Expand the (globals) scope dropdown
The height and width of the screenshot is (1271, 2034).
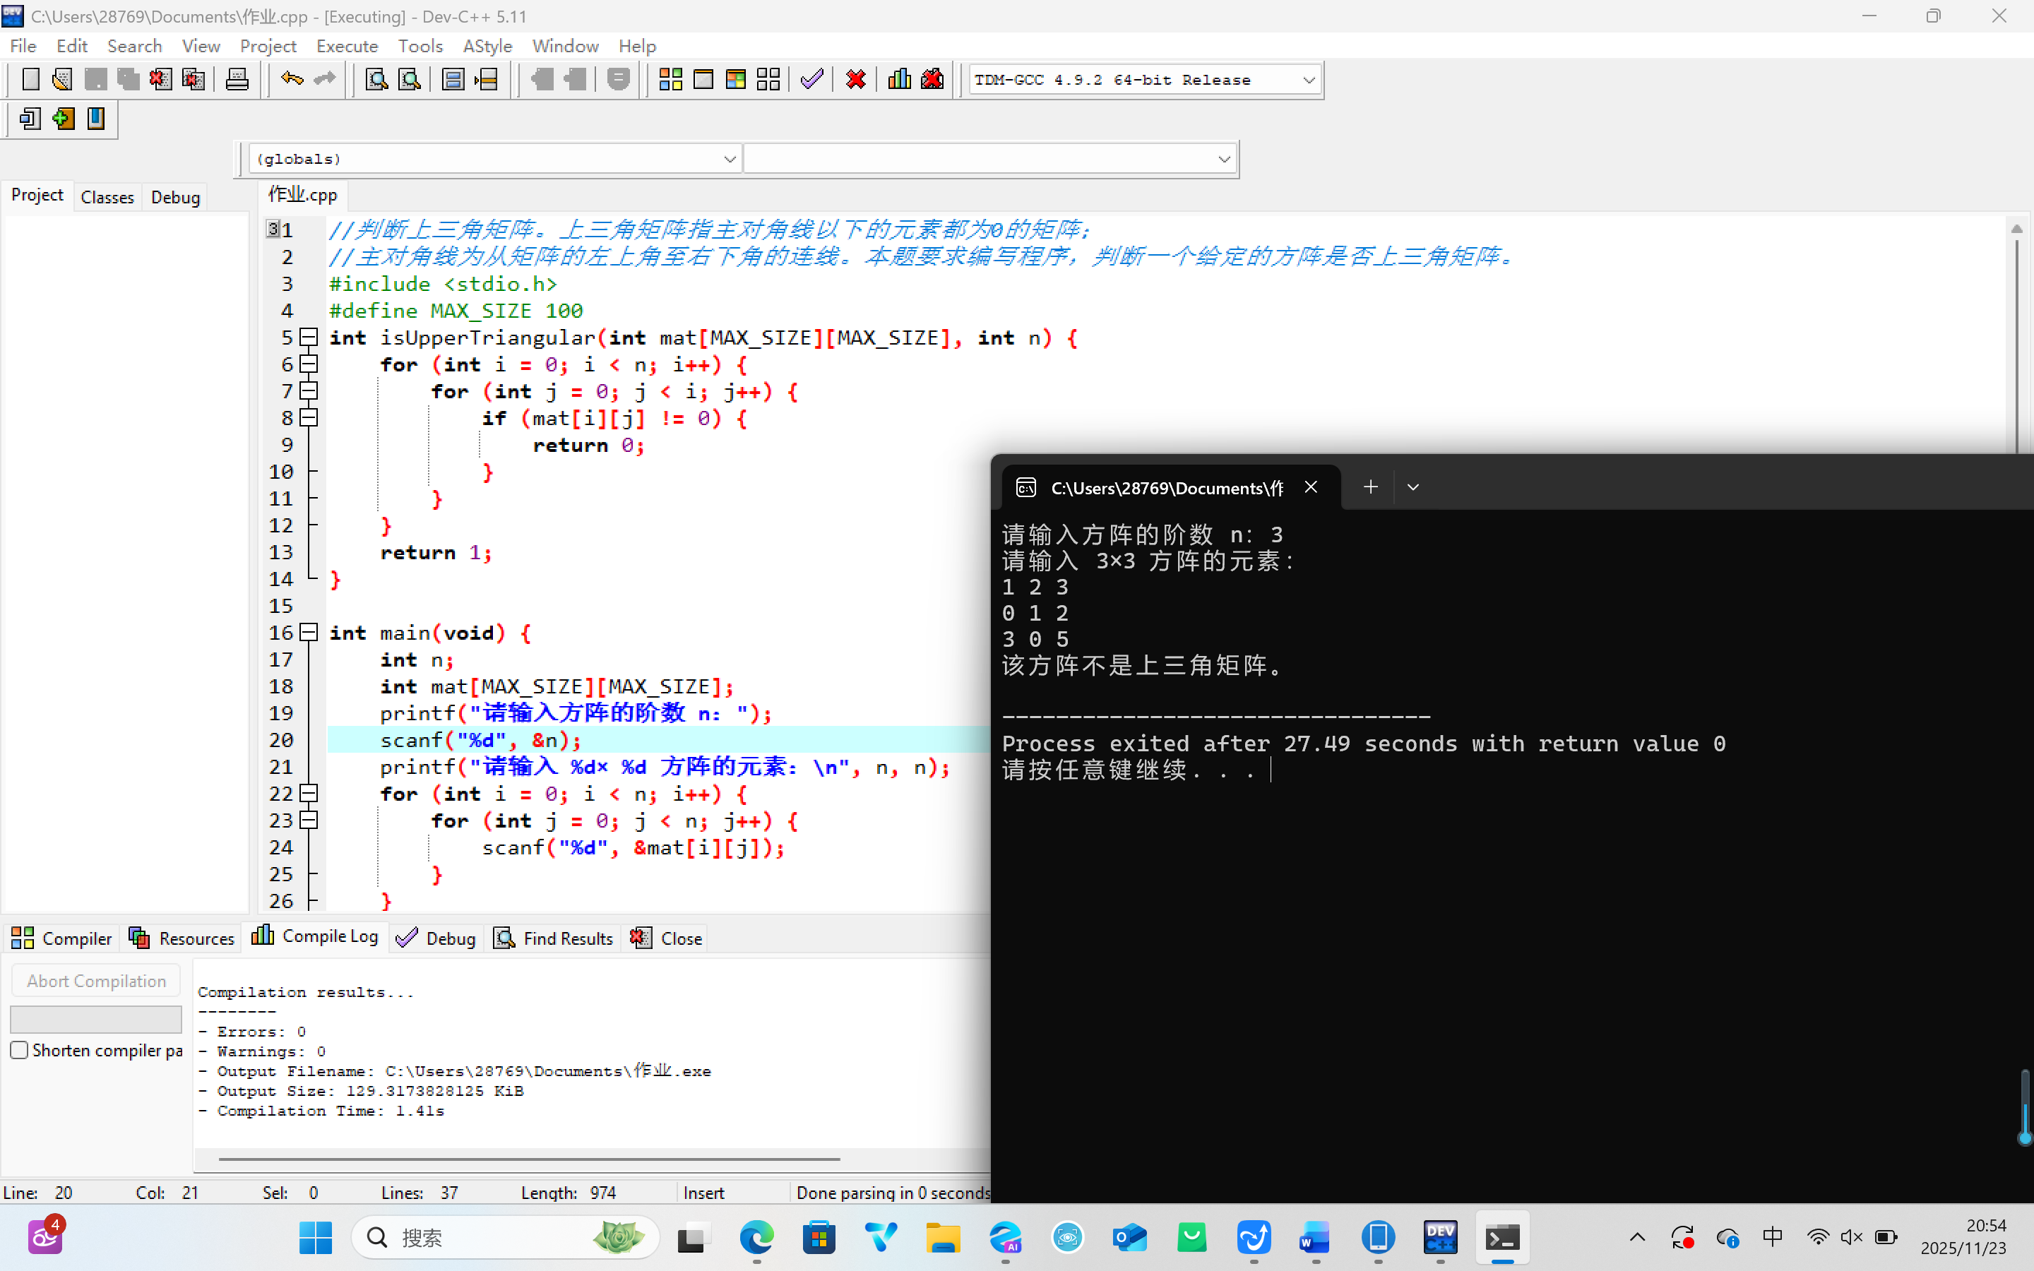[x=730, y=159]
